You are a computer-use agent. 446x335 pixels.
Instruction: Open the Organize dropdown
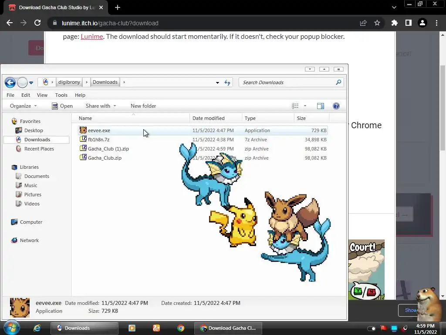[x=24, y=106]
